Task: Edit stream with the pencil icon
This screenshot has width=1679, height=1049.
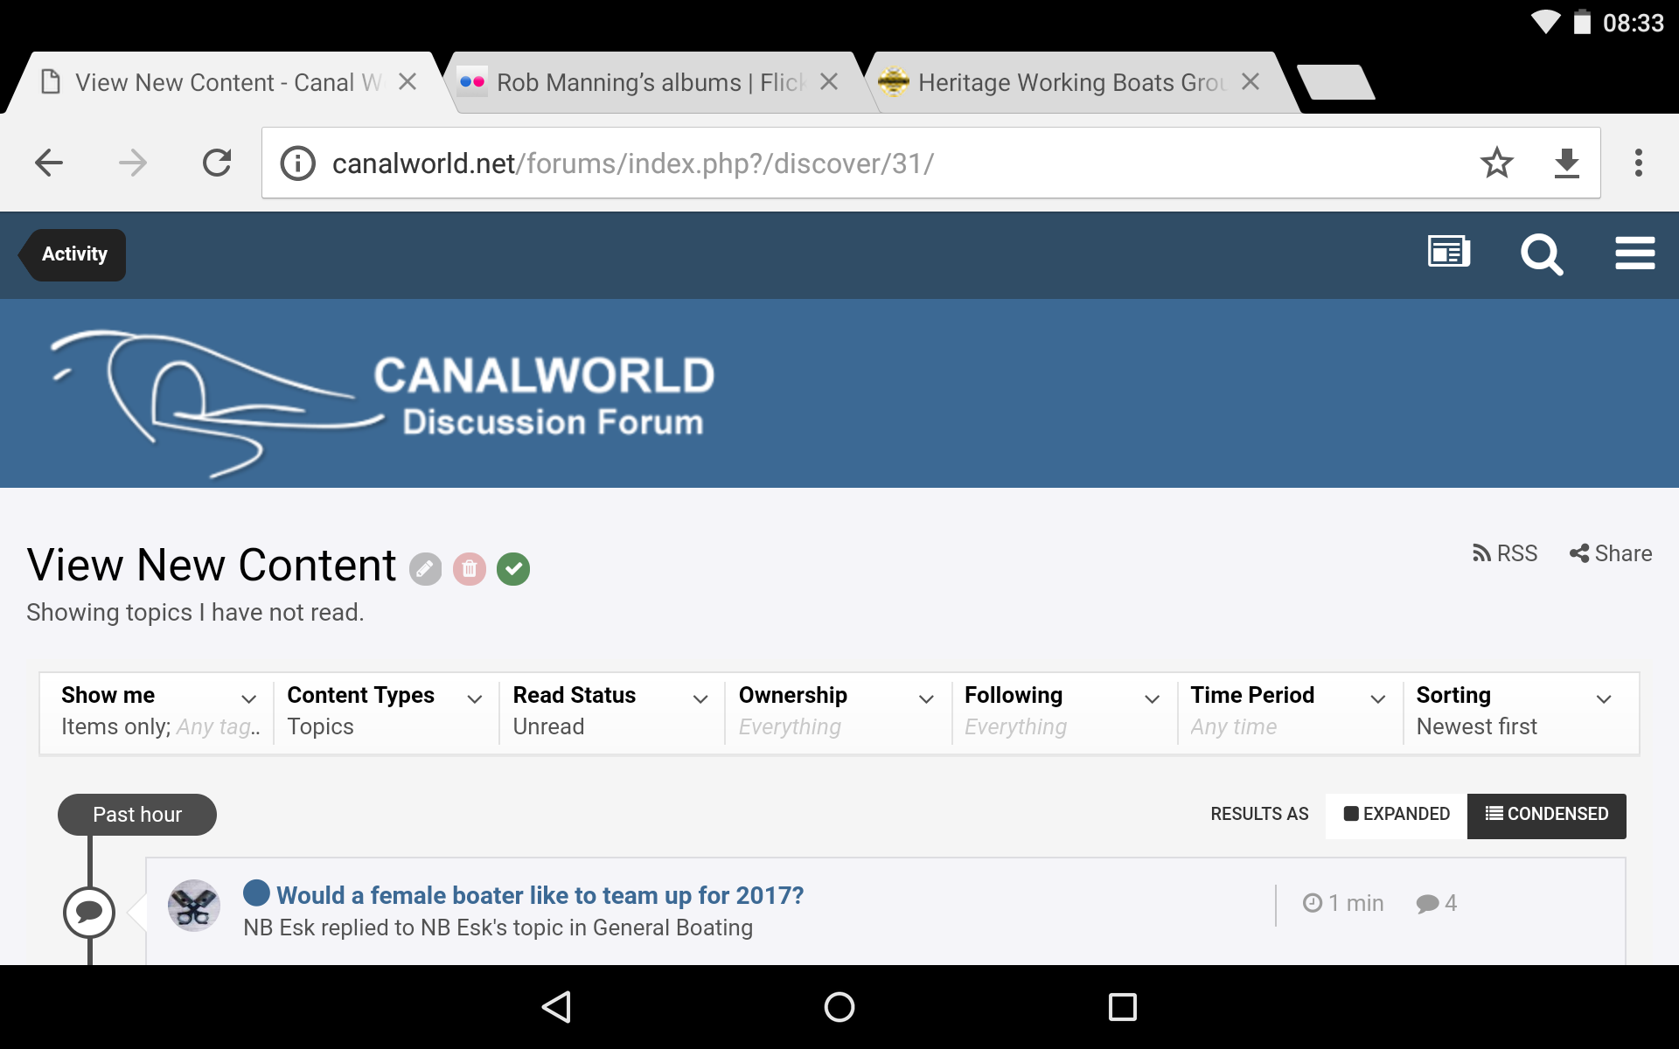Action: (x=425, y=569)
